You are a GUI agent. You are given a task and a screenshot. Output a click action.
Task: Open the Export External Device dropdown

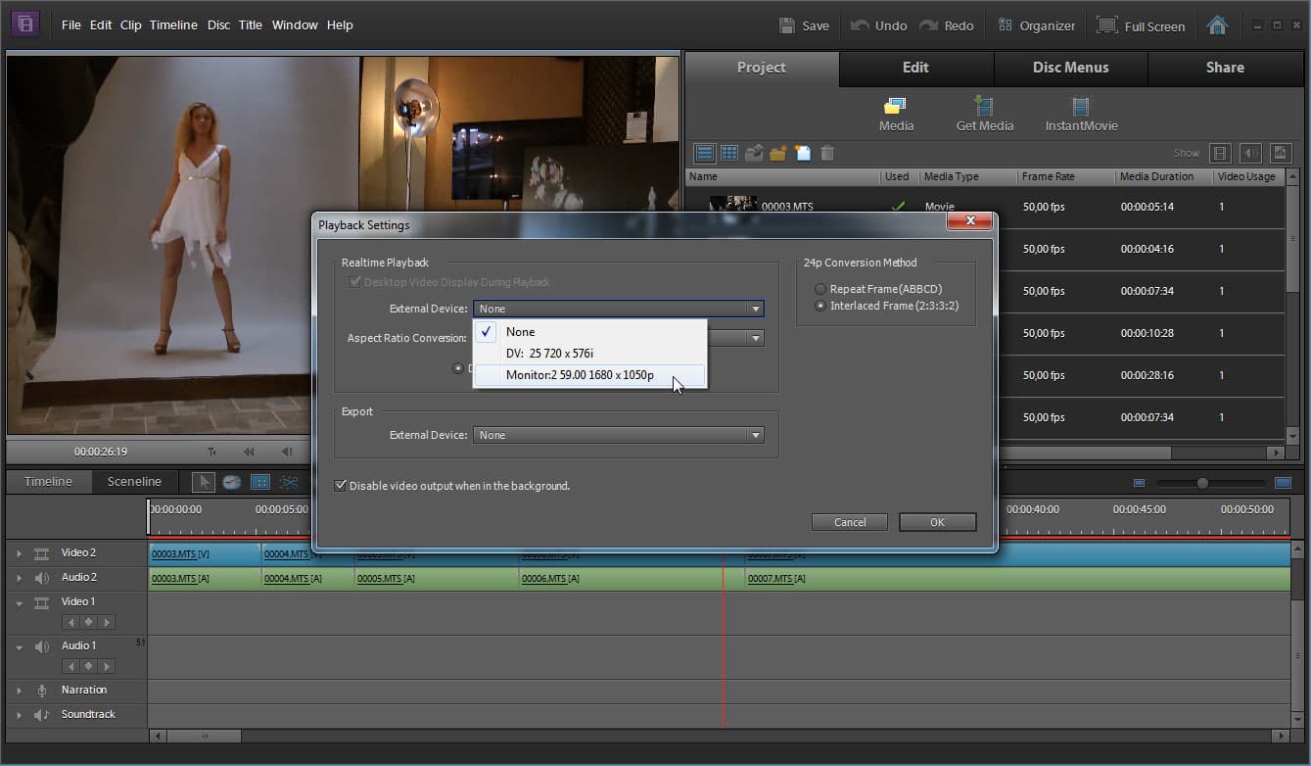(x=619, y=435)
